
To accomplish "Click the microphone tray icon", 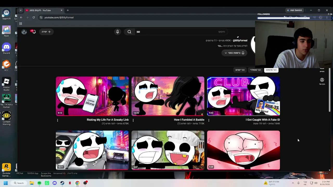I will click(x=298, y=183).
